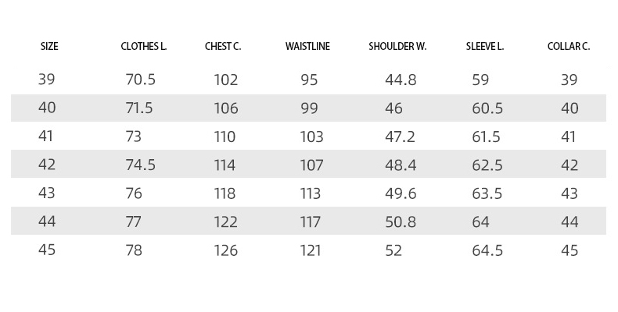Click the SIZE column header
The width and height of the screenshot is (618, 312).
click(49, 46)
